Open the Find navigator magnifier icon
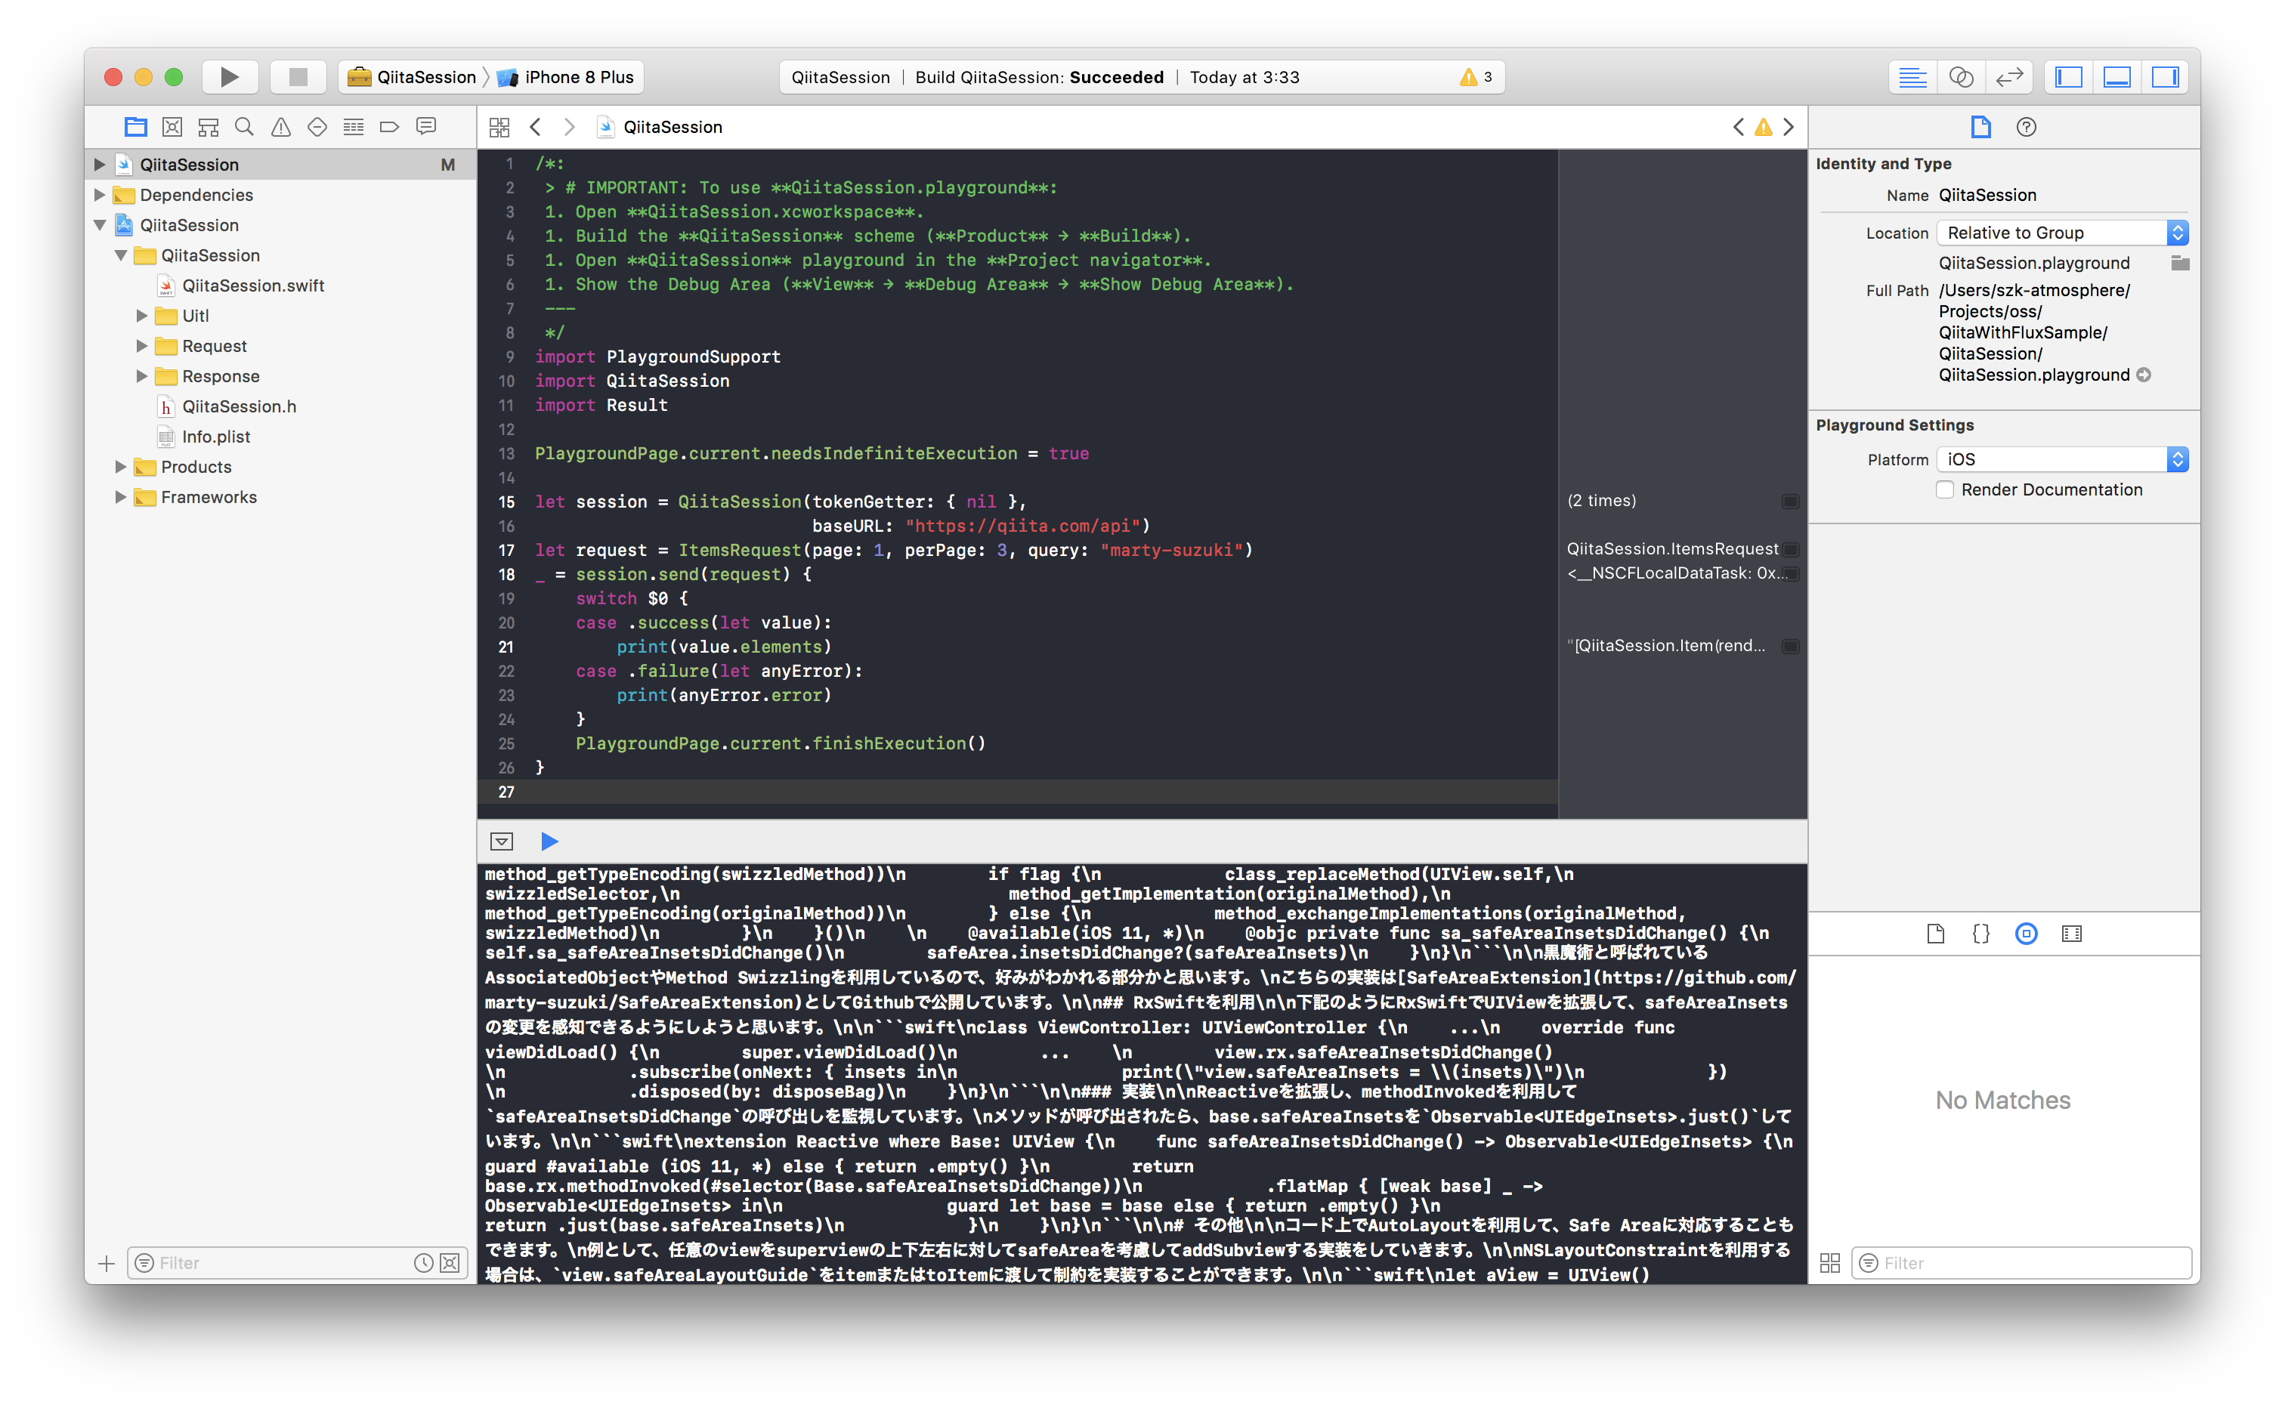The image size is (2285, 1405). 244,126
